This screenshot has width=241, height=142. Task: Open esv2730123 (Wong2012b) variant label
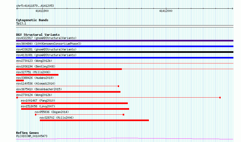click(x=34, y=61)
